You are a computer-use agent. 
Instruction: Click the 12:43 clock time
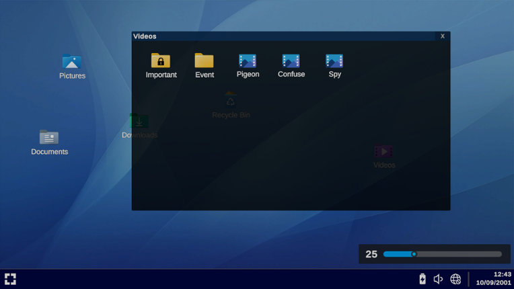click(x=502, y=274)
